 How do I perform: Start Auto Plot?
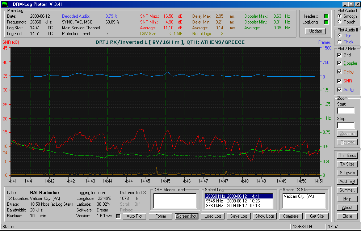pyautogui.click(x=134, y=216)
